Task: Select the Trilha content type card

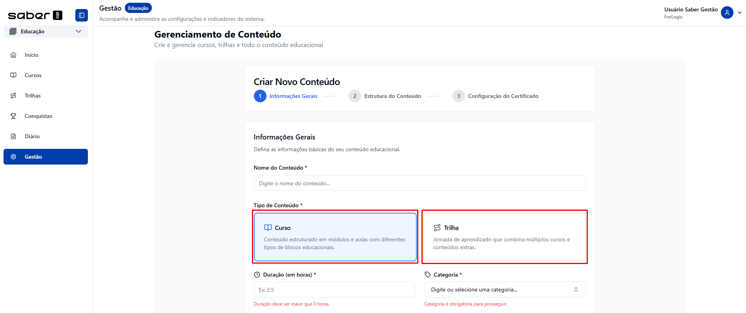Action: tap(504, 237)
